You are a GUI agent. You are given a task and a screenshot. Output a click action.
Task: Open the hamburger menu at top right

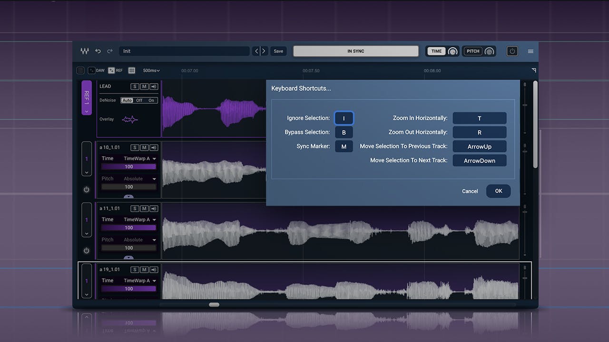[530, 51]
